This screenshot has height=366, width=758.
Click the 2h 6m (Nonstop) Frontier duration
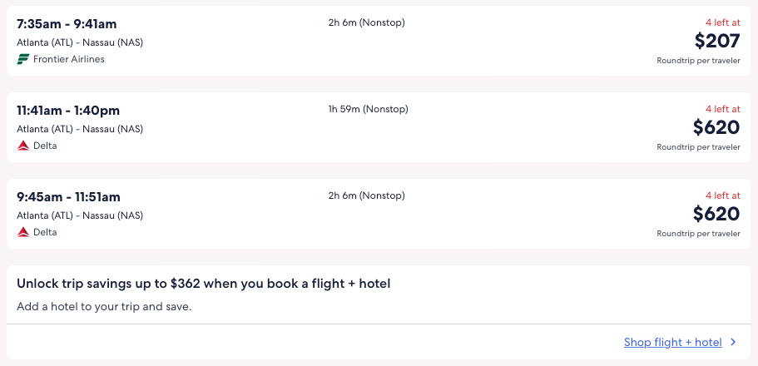click(x=366, y=22)
